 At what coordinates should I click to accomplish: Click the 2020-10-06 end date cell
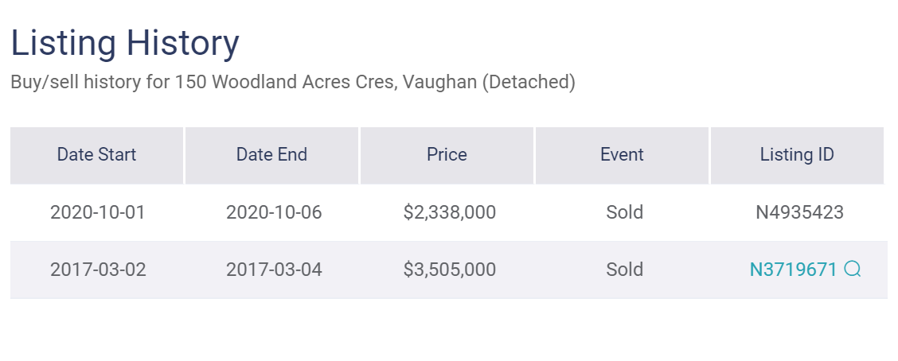tap(274, 212)
